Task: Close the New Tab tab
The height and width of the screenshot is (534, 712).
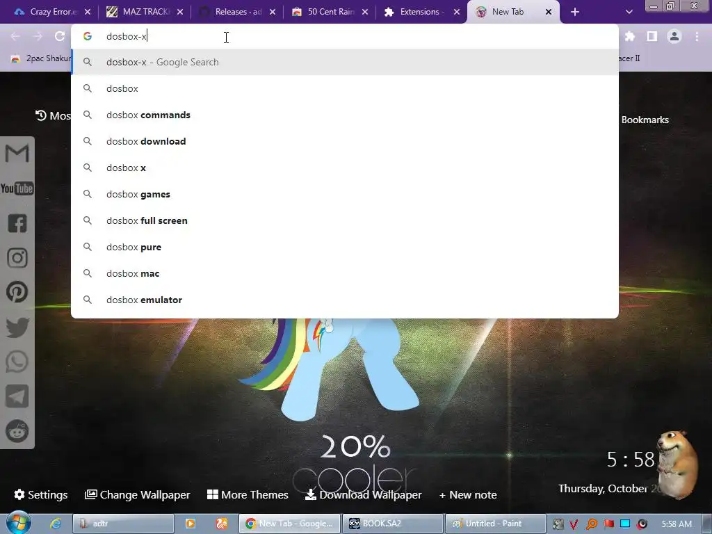Action: point(549,12)
